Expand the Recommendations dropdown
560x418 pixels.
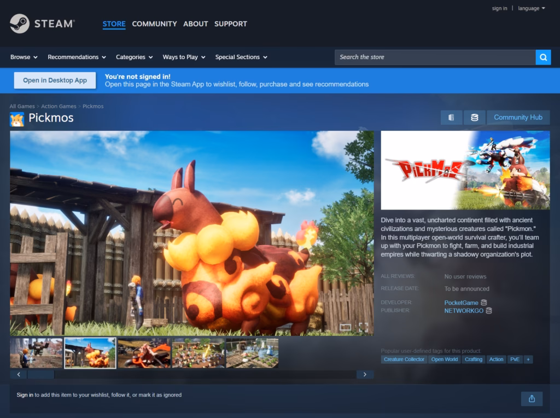tap(77, 57)
